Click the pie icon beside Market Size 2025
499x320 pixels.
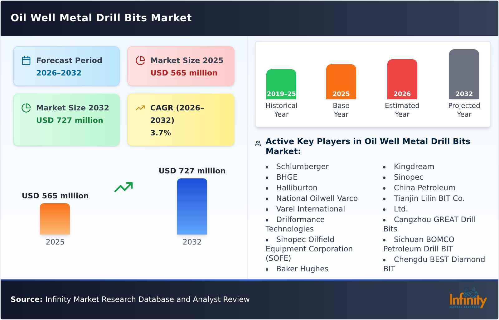tap(140, 61)
